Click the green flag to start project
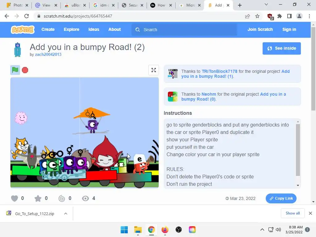Screen dimensions: 316x237 15,70
